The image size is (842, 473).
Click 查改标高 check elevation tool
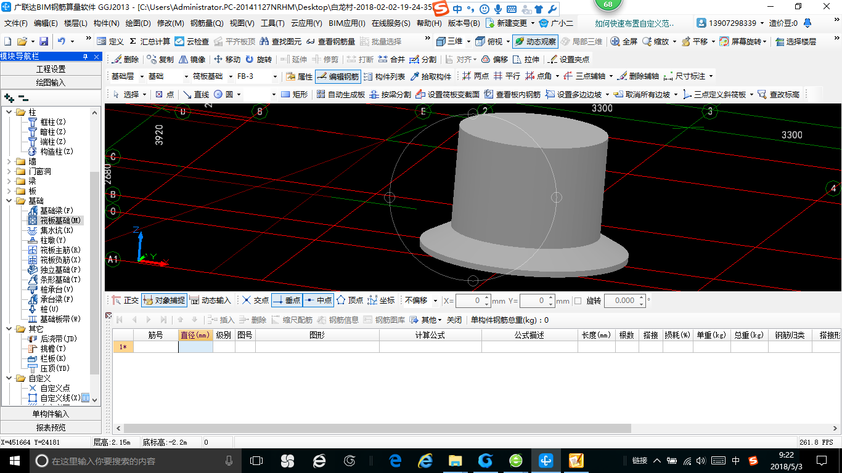[779, 94]
